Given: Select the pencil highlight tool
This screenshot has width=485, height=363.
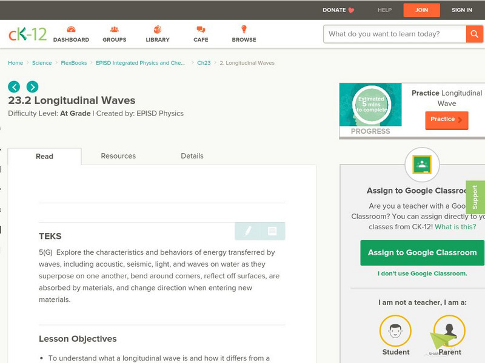Looking at the screenshot, I should click(x=248, y=231).
